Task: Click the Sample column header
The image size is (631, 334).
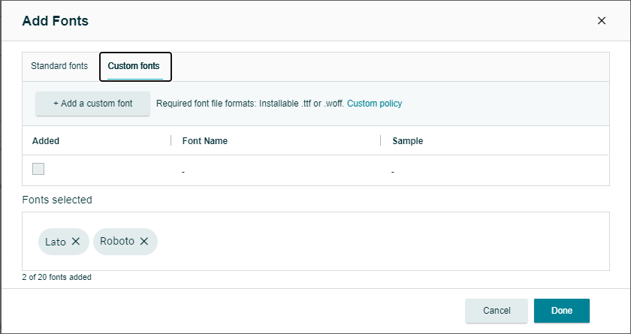Action: click(x=408, y=141)
